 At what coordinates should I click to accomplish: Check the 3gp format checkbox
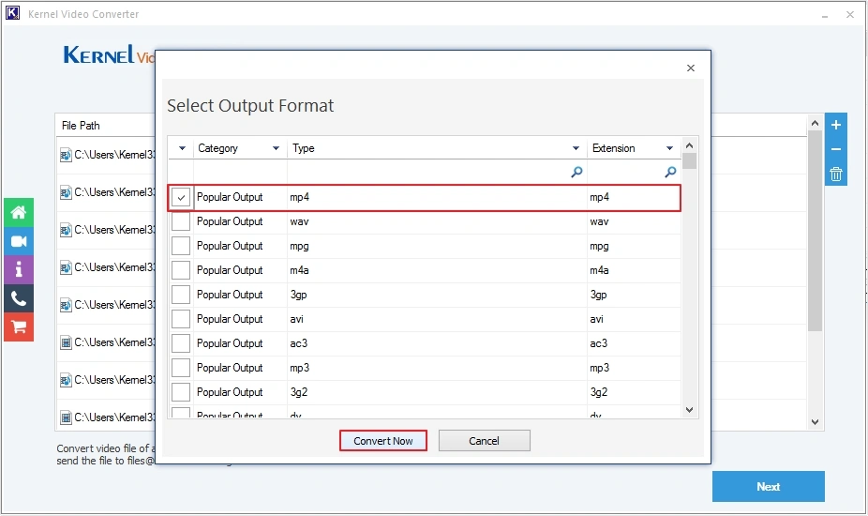pos(181,295)
